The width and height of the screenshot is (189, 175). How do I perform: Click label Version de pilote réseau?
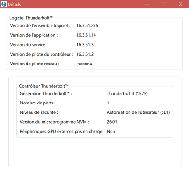point(34,64)
